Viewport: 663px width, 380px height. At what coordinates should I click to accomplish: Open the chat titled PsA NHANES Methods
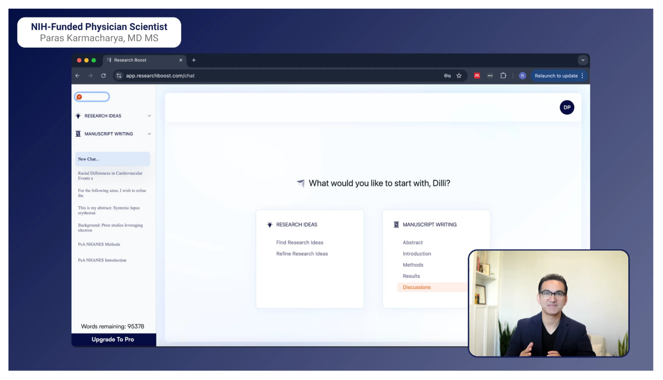pyautogui.click(x=99, y=244)
